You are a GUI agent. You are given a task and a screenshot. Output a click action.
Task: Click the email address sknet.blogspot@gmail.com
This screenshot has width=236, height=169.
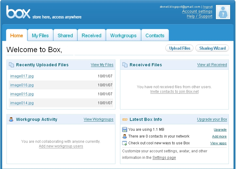click(x=180, y=7)
